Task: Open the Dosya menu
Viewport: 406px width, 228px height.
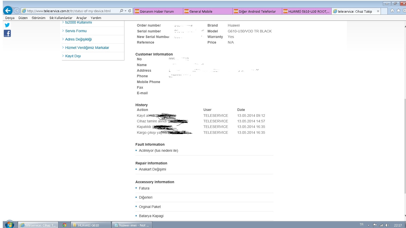Action: [x=10, y=18]
